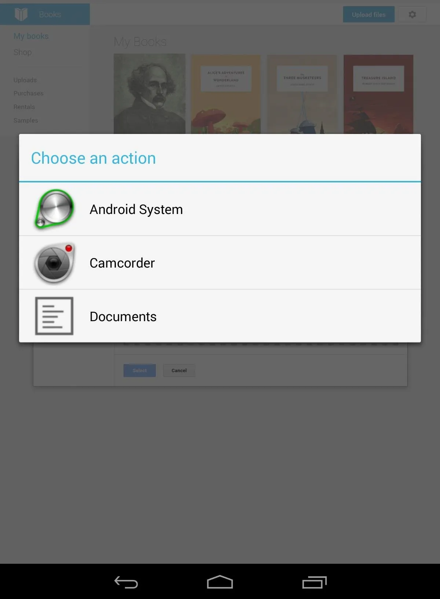Choose Android System from the action list

220,209
